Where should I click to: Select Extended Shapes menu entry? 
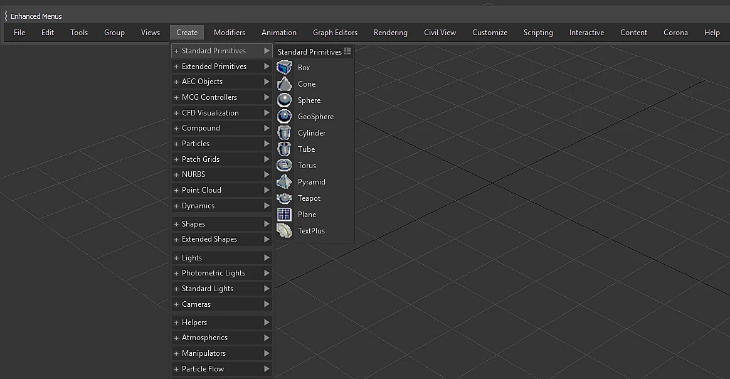click(221, 239)
